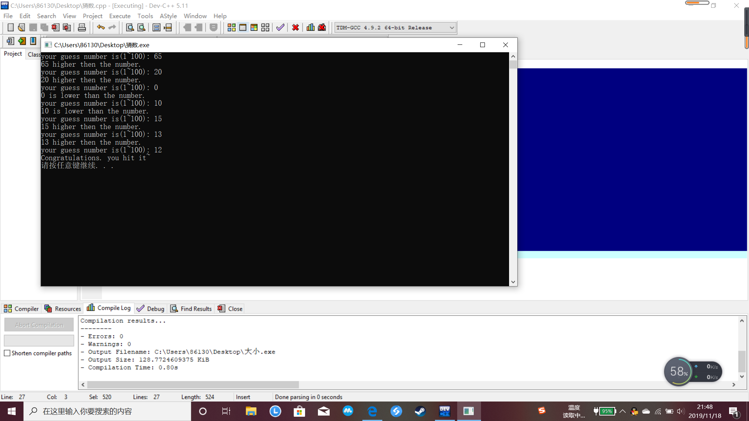The width and height of the screenshot is (749, 421).
Task: Click the Find magnifier toolbar icon
Action: 130,27
